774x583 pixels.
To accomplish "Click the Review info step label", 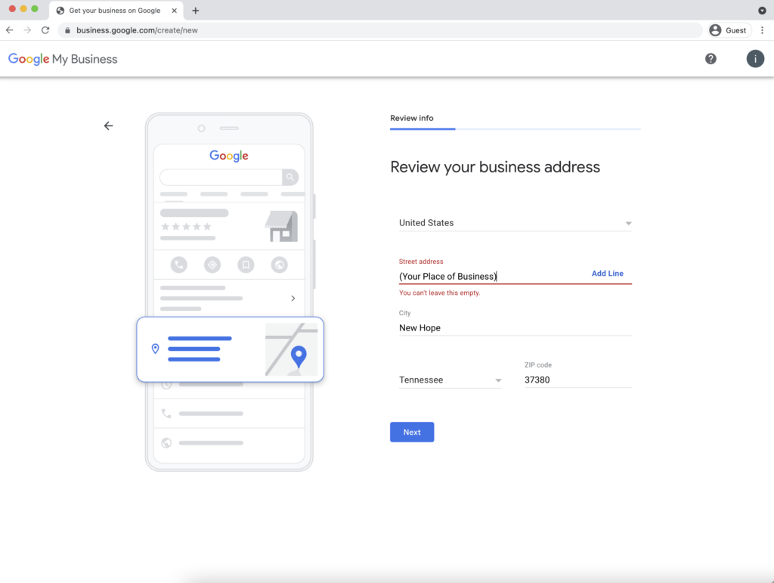I will [412, 118].
